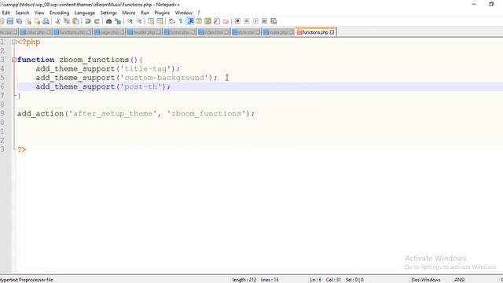Click the macro Playback icon
The height and width of the screenshot is (283, 503).
[x=255, y=21]
